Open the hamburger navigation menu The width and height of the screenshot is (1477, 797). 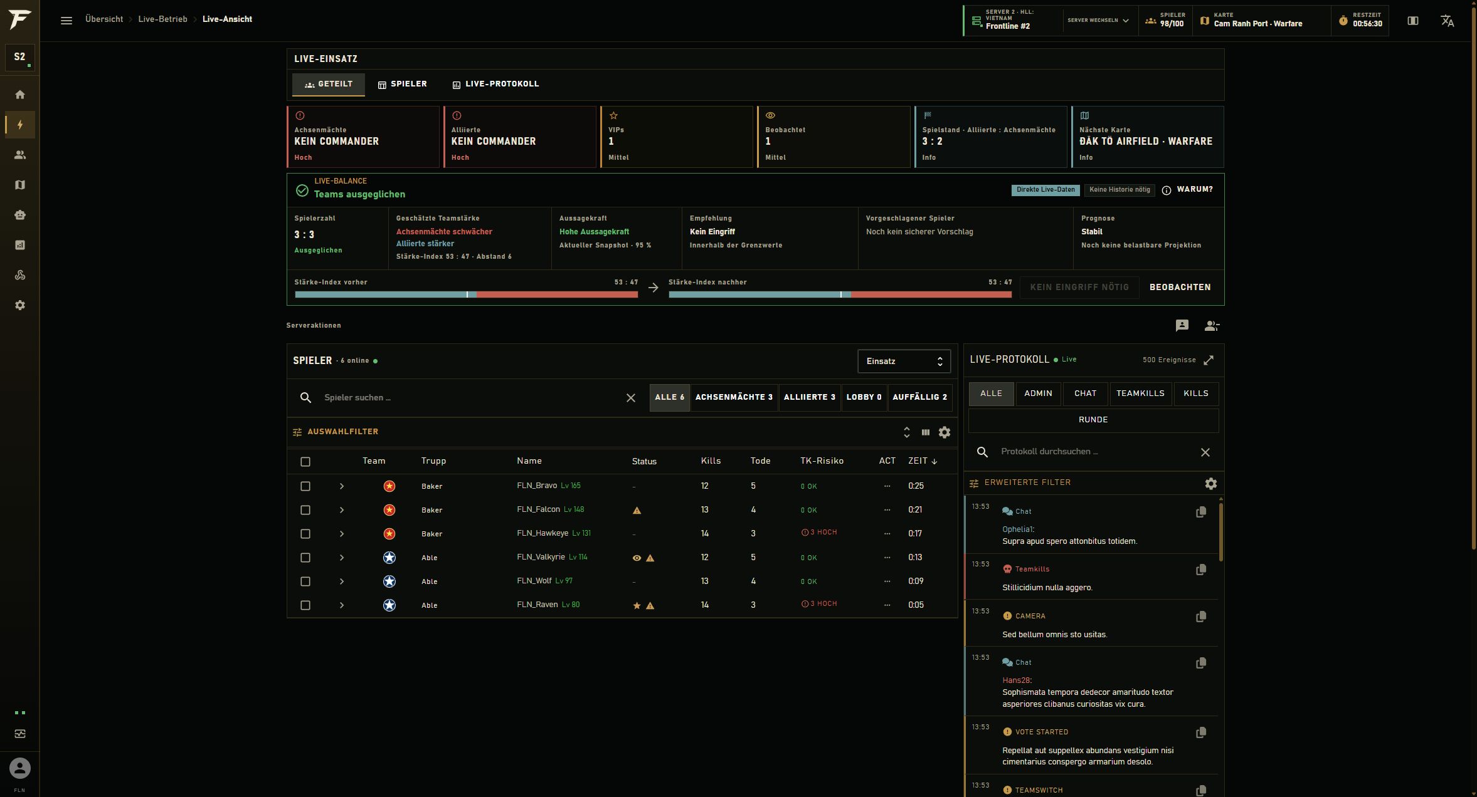[x=66, y=20]
